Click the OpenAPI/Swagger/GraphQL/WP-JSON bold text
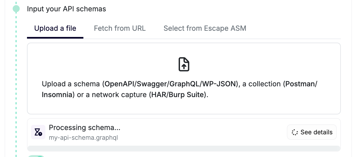Screen dimensions: 360x157 tap(171, 84)
